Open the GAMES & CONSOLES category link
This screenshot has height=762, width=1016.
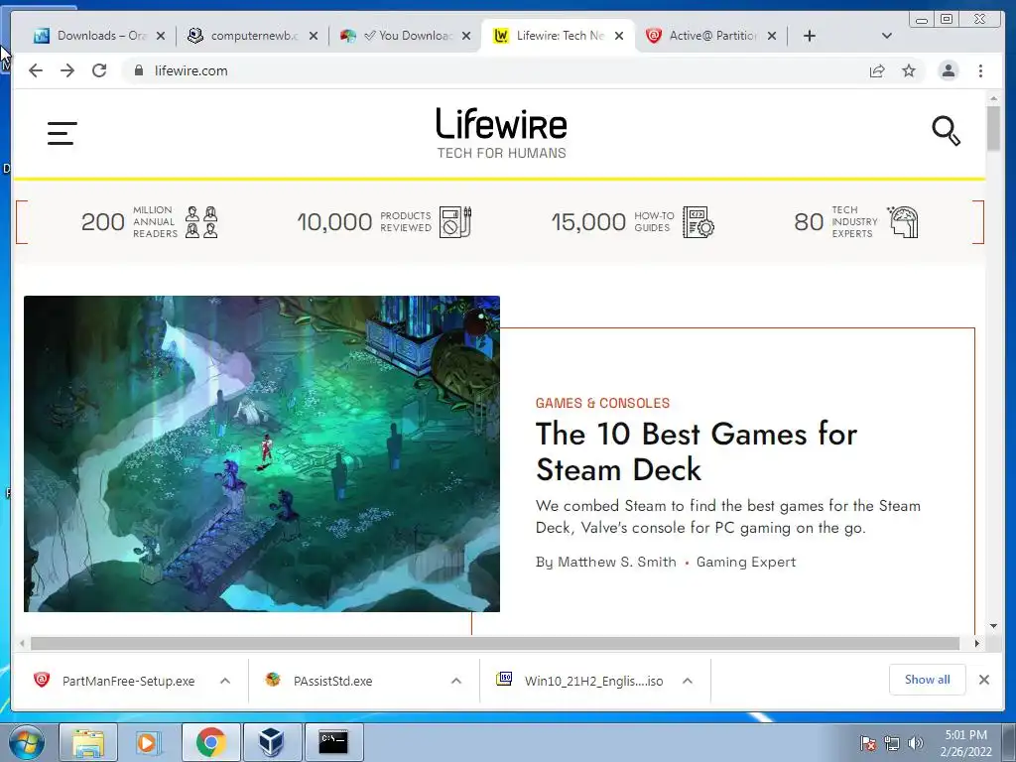point(602,403)
